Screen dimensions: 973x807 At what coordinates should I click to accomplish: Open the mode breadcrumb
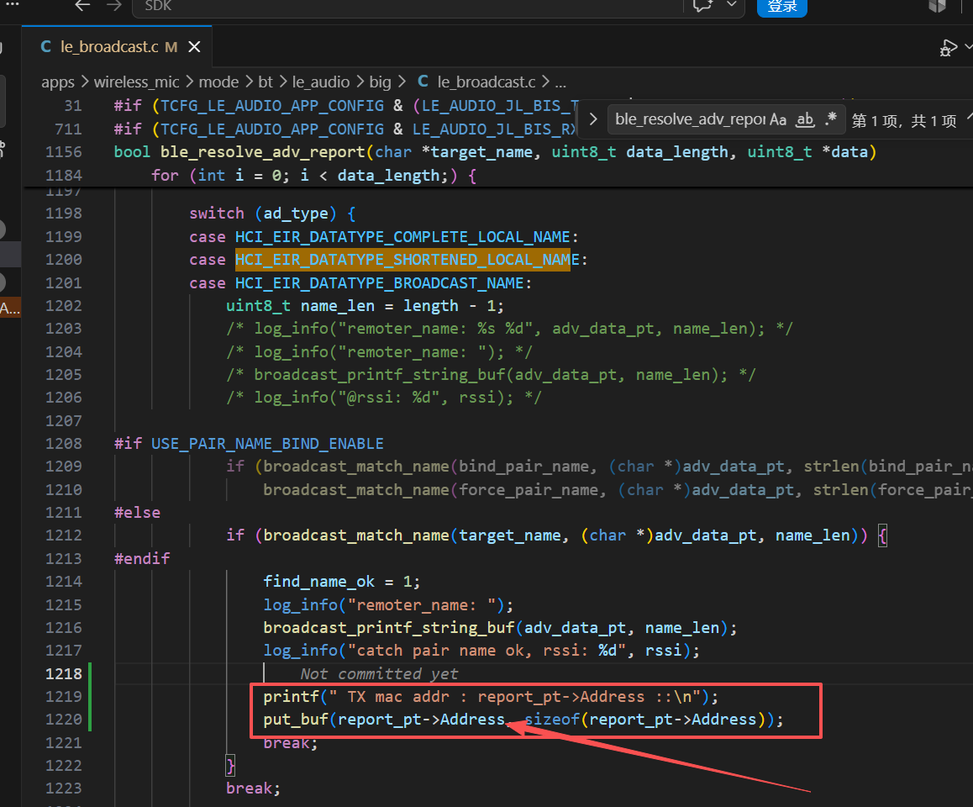tap(218, 82)
